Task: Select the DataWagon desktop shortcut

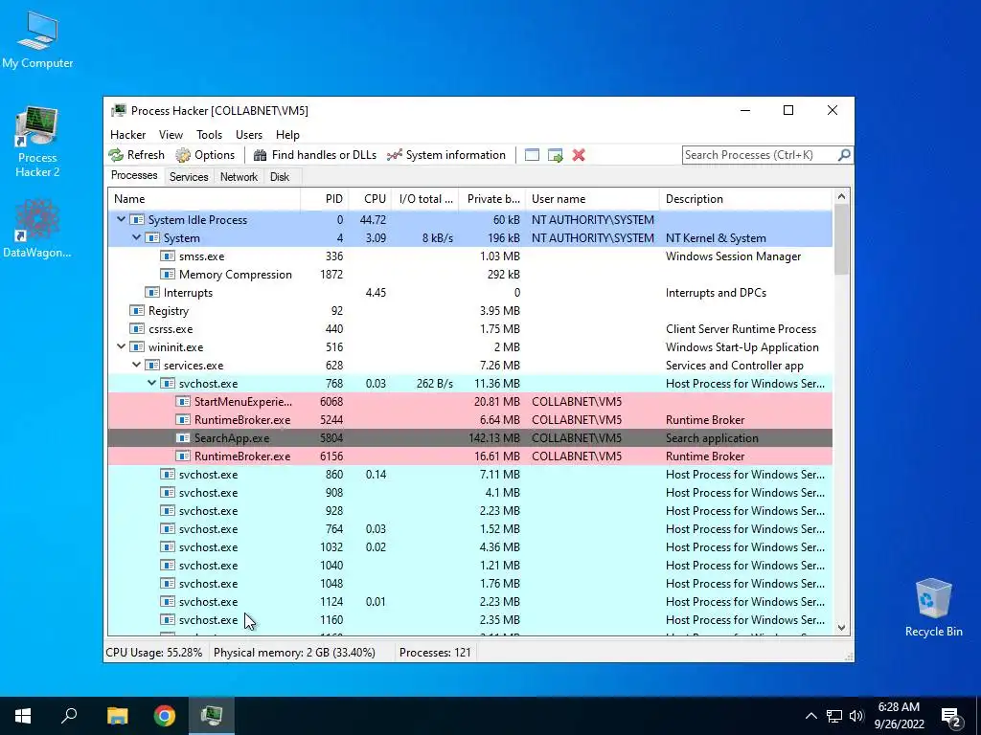Action: [x=37, y=229]
